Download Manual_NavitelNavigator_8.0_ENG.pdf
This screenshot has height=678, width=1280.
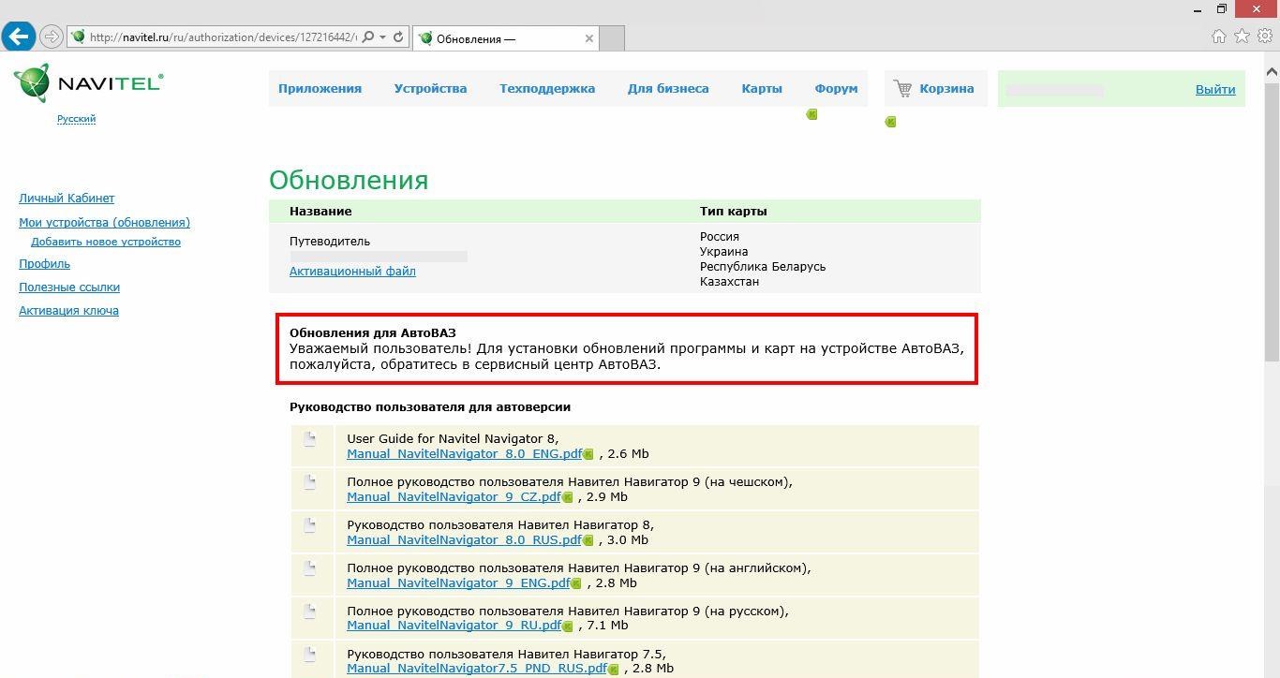[464, 454]
